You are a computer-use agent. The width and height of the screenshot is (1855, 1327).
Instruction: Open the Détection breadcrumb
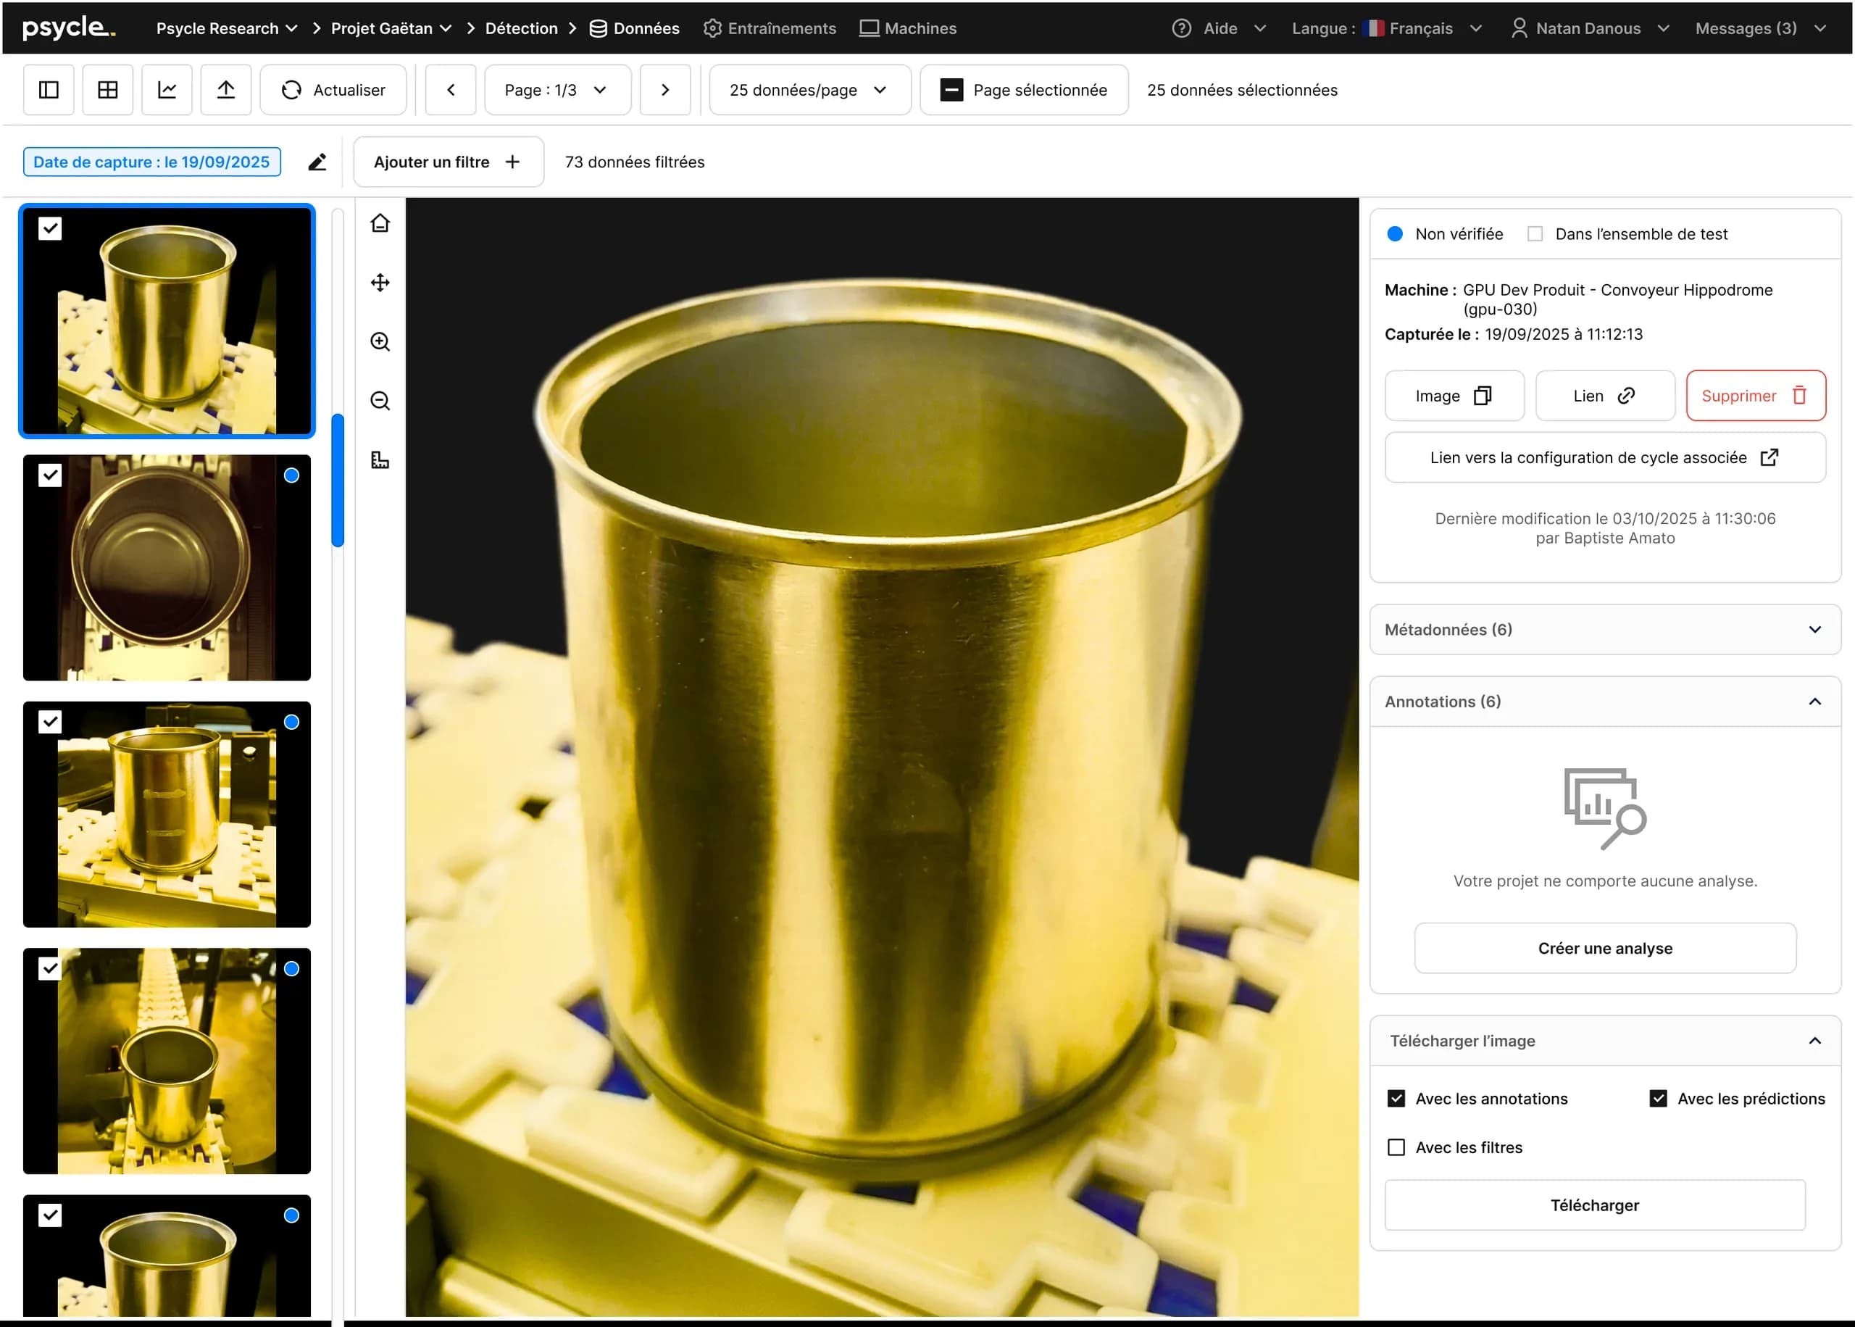(x=521, y=28)
